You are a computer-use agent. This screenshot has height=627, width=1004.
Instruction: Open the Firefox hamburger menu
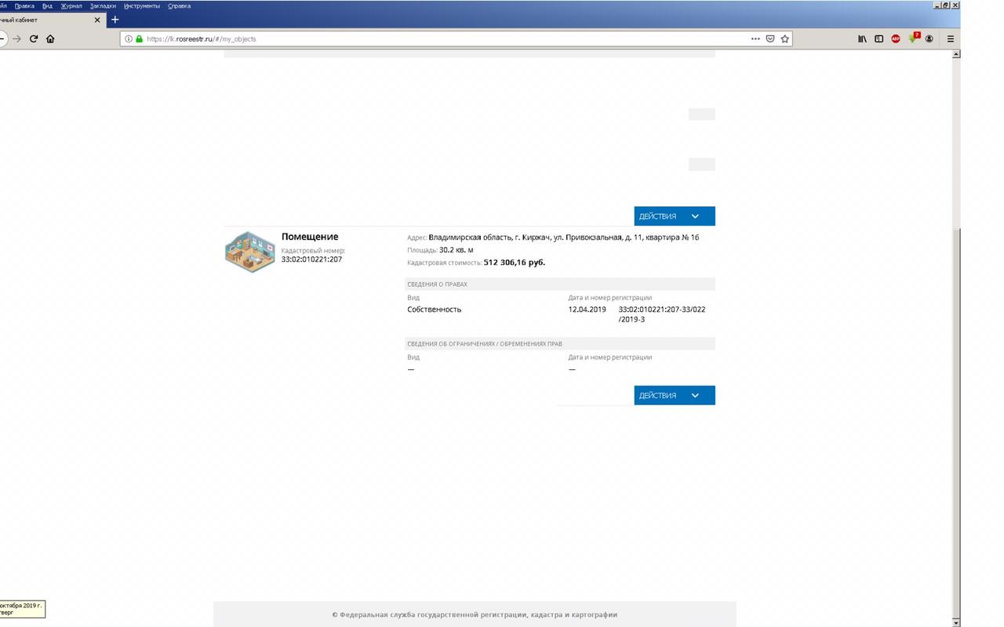tap(951, 38)
